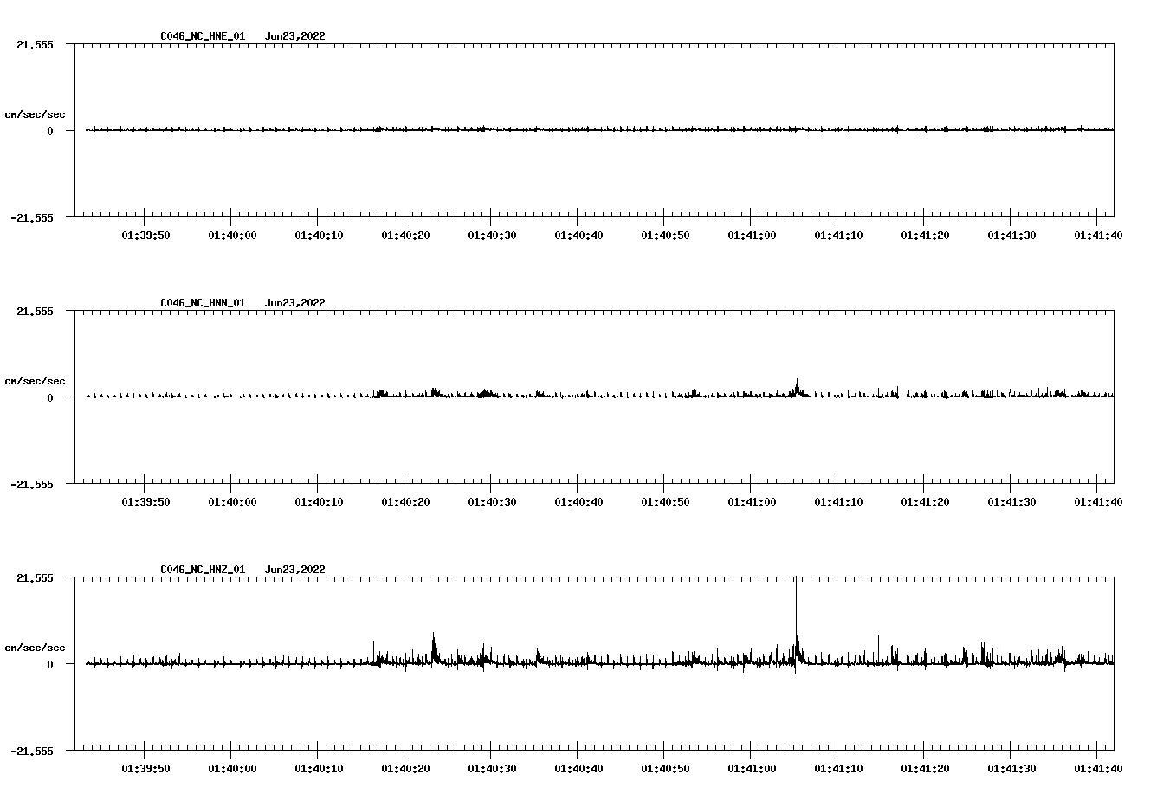Click the C046_NC_HNE_01 channel title
Viewport: 1176px width, 800px height.
pyautogui.click(x=203, y=36)
